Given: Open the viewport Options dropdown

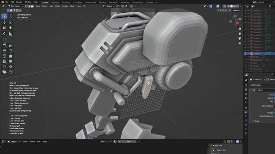Looking at the screenshot, I should tap(237, 10).
